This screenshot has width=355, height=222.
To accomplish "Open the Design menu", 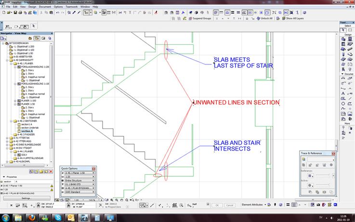I will pos(32,7).
